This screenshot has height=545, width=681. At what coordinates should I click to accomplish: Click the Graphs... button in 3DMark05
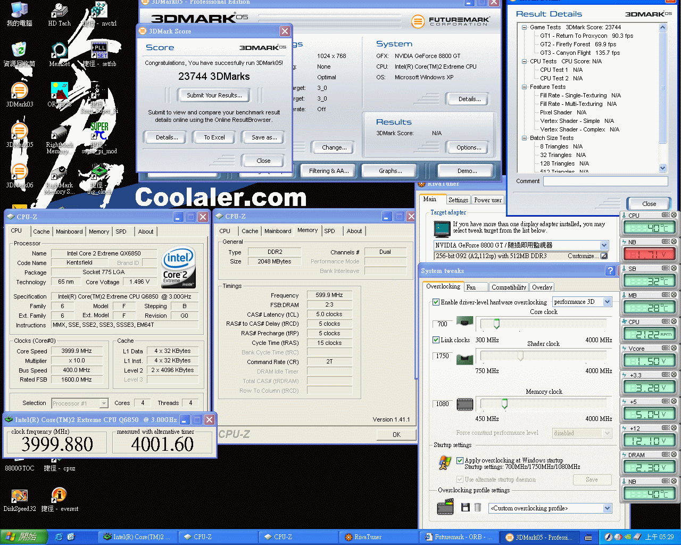click(391, 171)
